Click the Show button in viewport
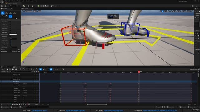This screenshot has width=200, height=112. (39, 11)
